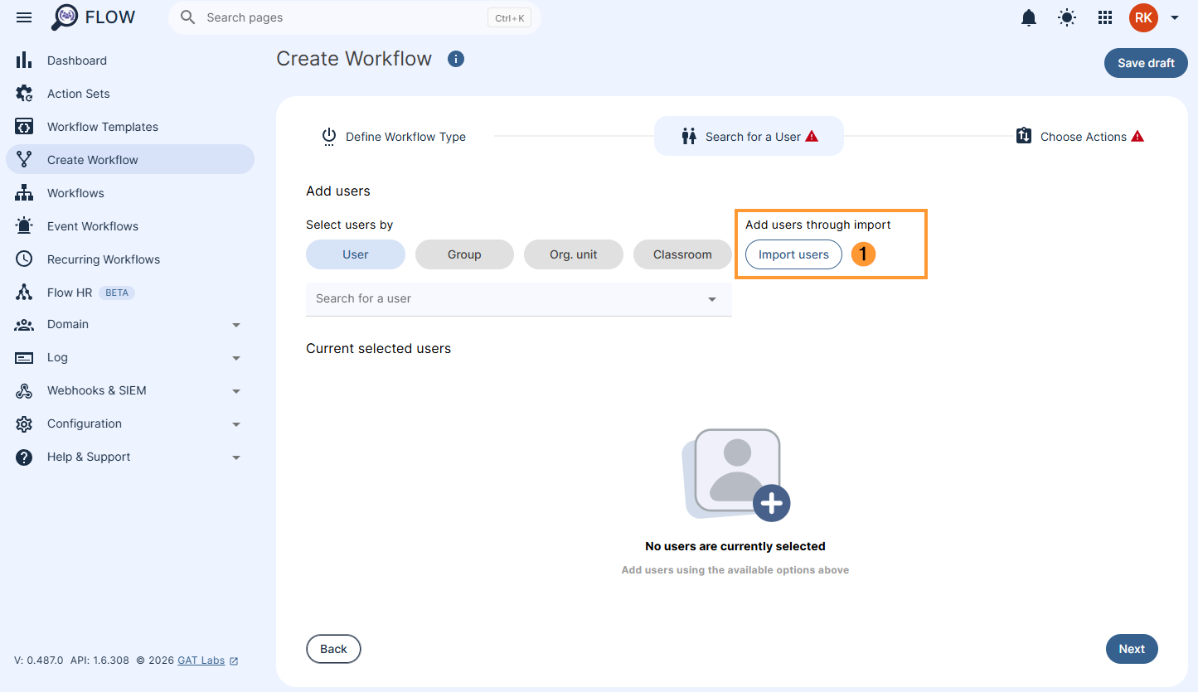Viewport: 1198px width, 692px height.
Task: Expand the Webhooks & SIEM chevron
Action: (236, 391)
